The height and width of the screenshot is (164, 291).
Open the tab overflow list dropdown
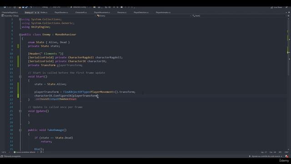click(x=286, y=12)
